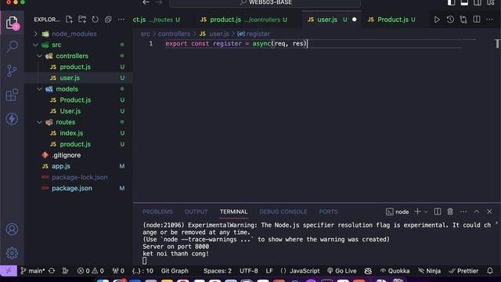Open launch profile dropdown next to plus
The height and width of the screenshot is (282, 501).
(x=426, y=211)
